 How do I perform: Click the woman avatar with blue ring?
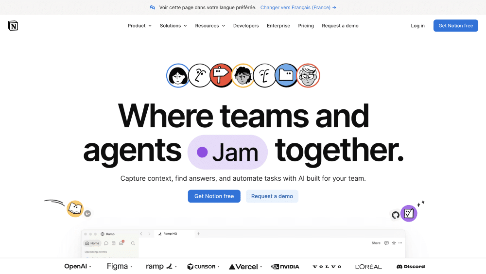click(177, 76)
